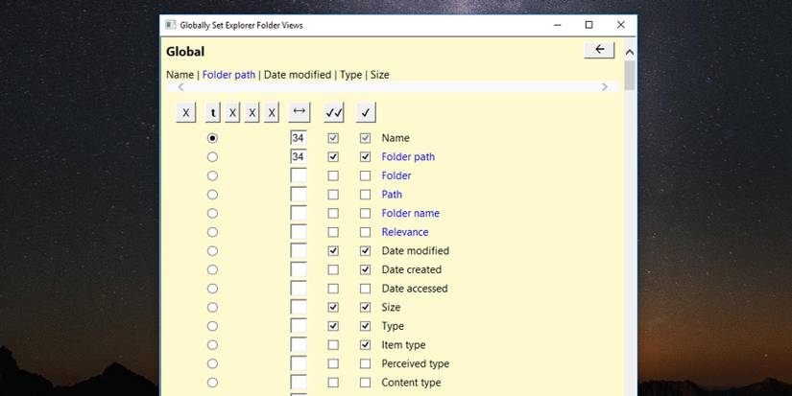Select the Perceived type row radio button
This screenshot has height=396, width=792.
coord(213,363)
